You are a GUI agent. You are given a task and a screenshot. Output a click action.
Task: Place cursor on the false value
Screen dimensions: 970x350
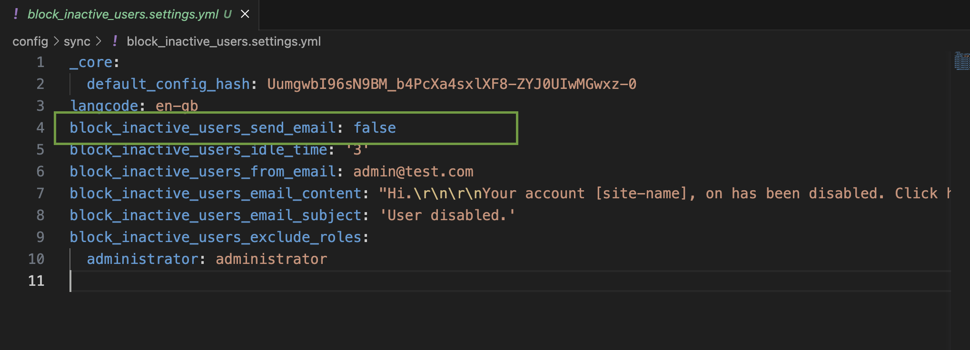click(375, 128)
